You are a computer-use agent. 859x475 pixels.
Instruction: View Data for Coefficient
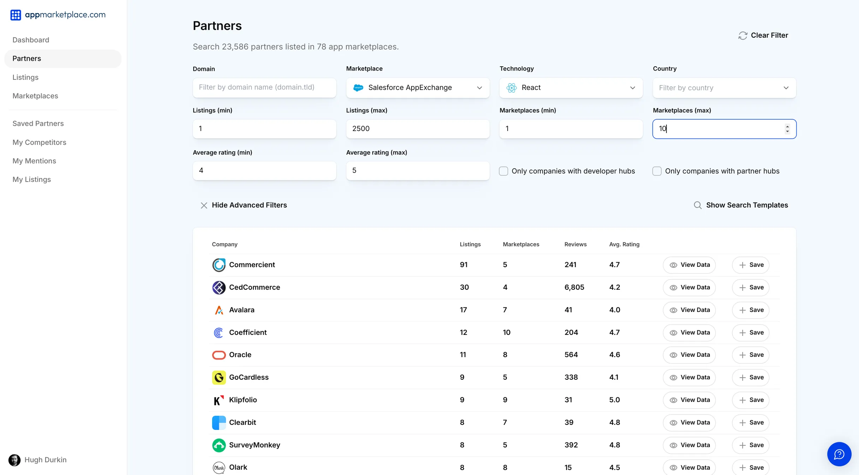pos(689,333)
